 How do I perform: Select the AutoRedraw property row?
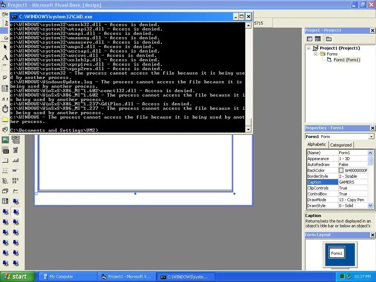pos(337,164)
